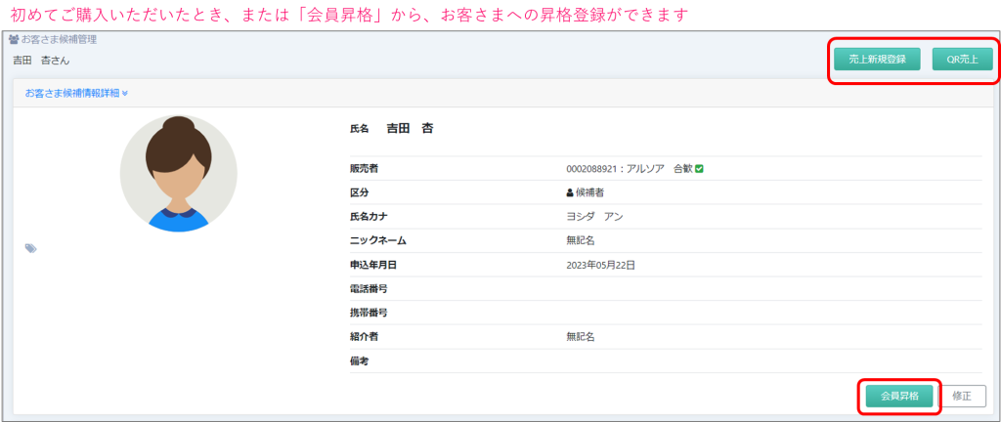
Task: Click the users icon beside お客さま候補管理
Action: [14, 40]
